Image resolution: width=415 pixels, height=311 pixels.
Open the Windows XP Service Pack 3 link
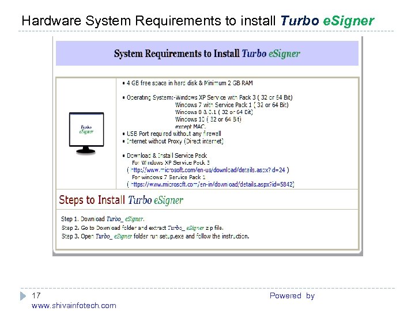207,170
